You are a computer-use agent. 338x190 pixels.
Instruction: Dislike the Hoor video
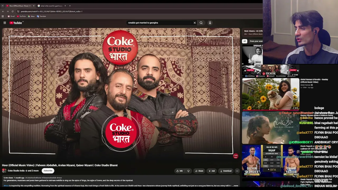coord(188,171)
